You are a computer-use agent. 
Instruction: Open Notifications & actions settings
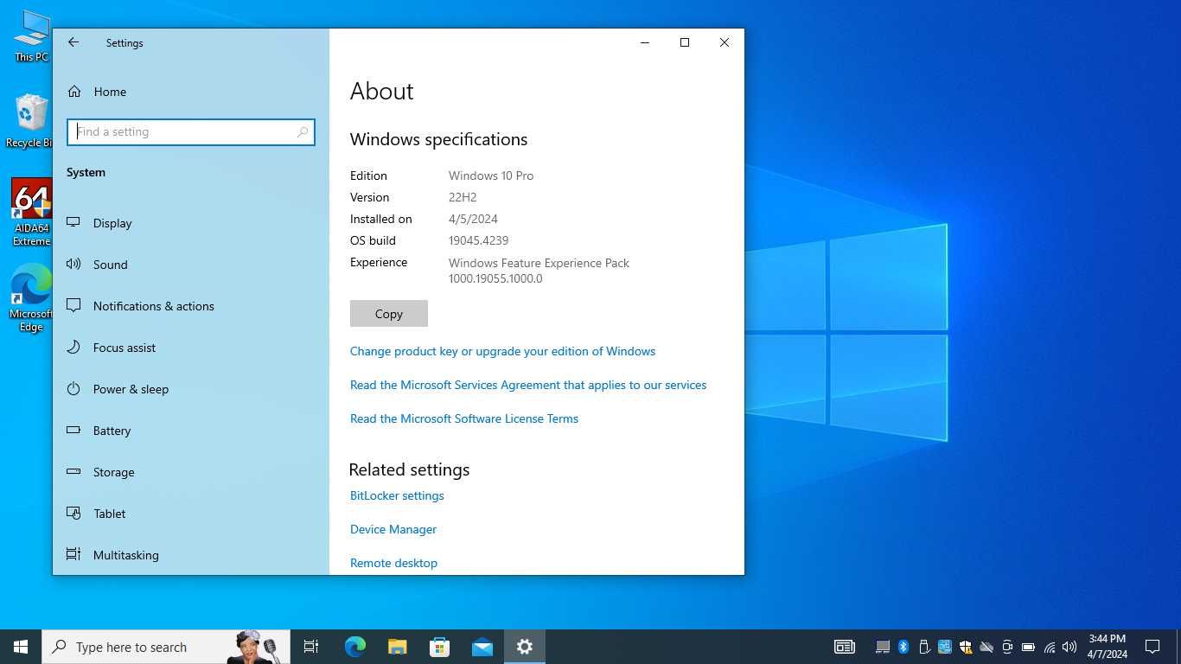(190, 306)
